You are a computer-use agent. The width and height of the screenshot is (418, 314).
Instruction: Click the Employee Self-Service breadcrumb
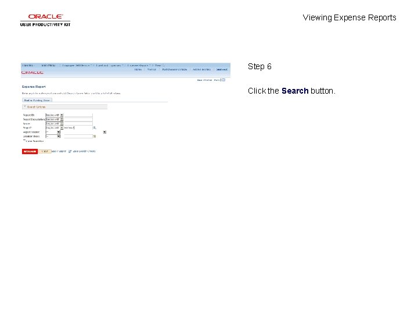click(77, 65)
